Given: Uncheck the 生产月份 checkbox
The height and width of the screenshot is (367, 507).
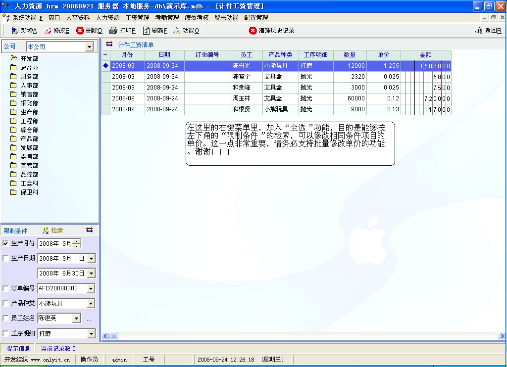Looking at the screenshot, I should point(6,243).
